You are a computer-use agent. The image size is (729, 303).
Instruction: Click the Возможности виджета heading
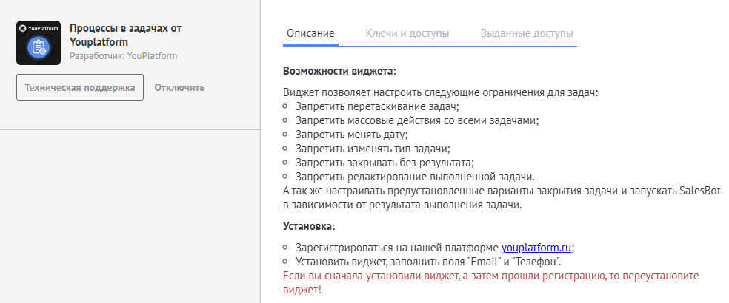pos(340,72)
